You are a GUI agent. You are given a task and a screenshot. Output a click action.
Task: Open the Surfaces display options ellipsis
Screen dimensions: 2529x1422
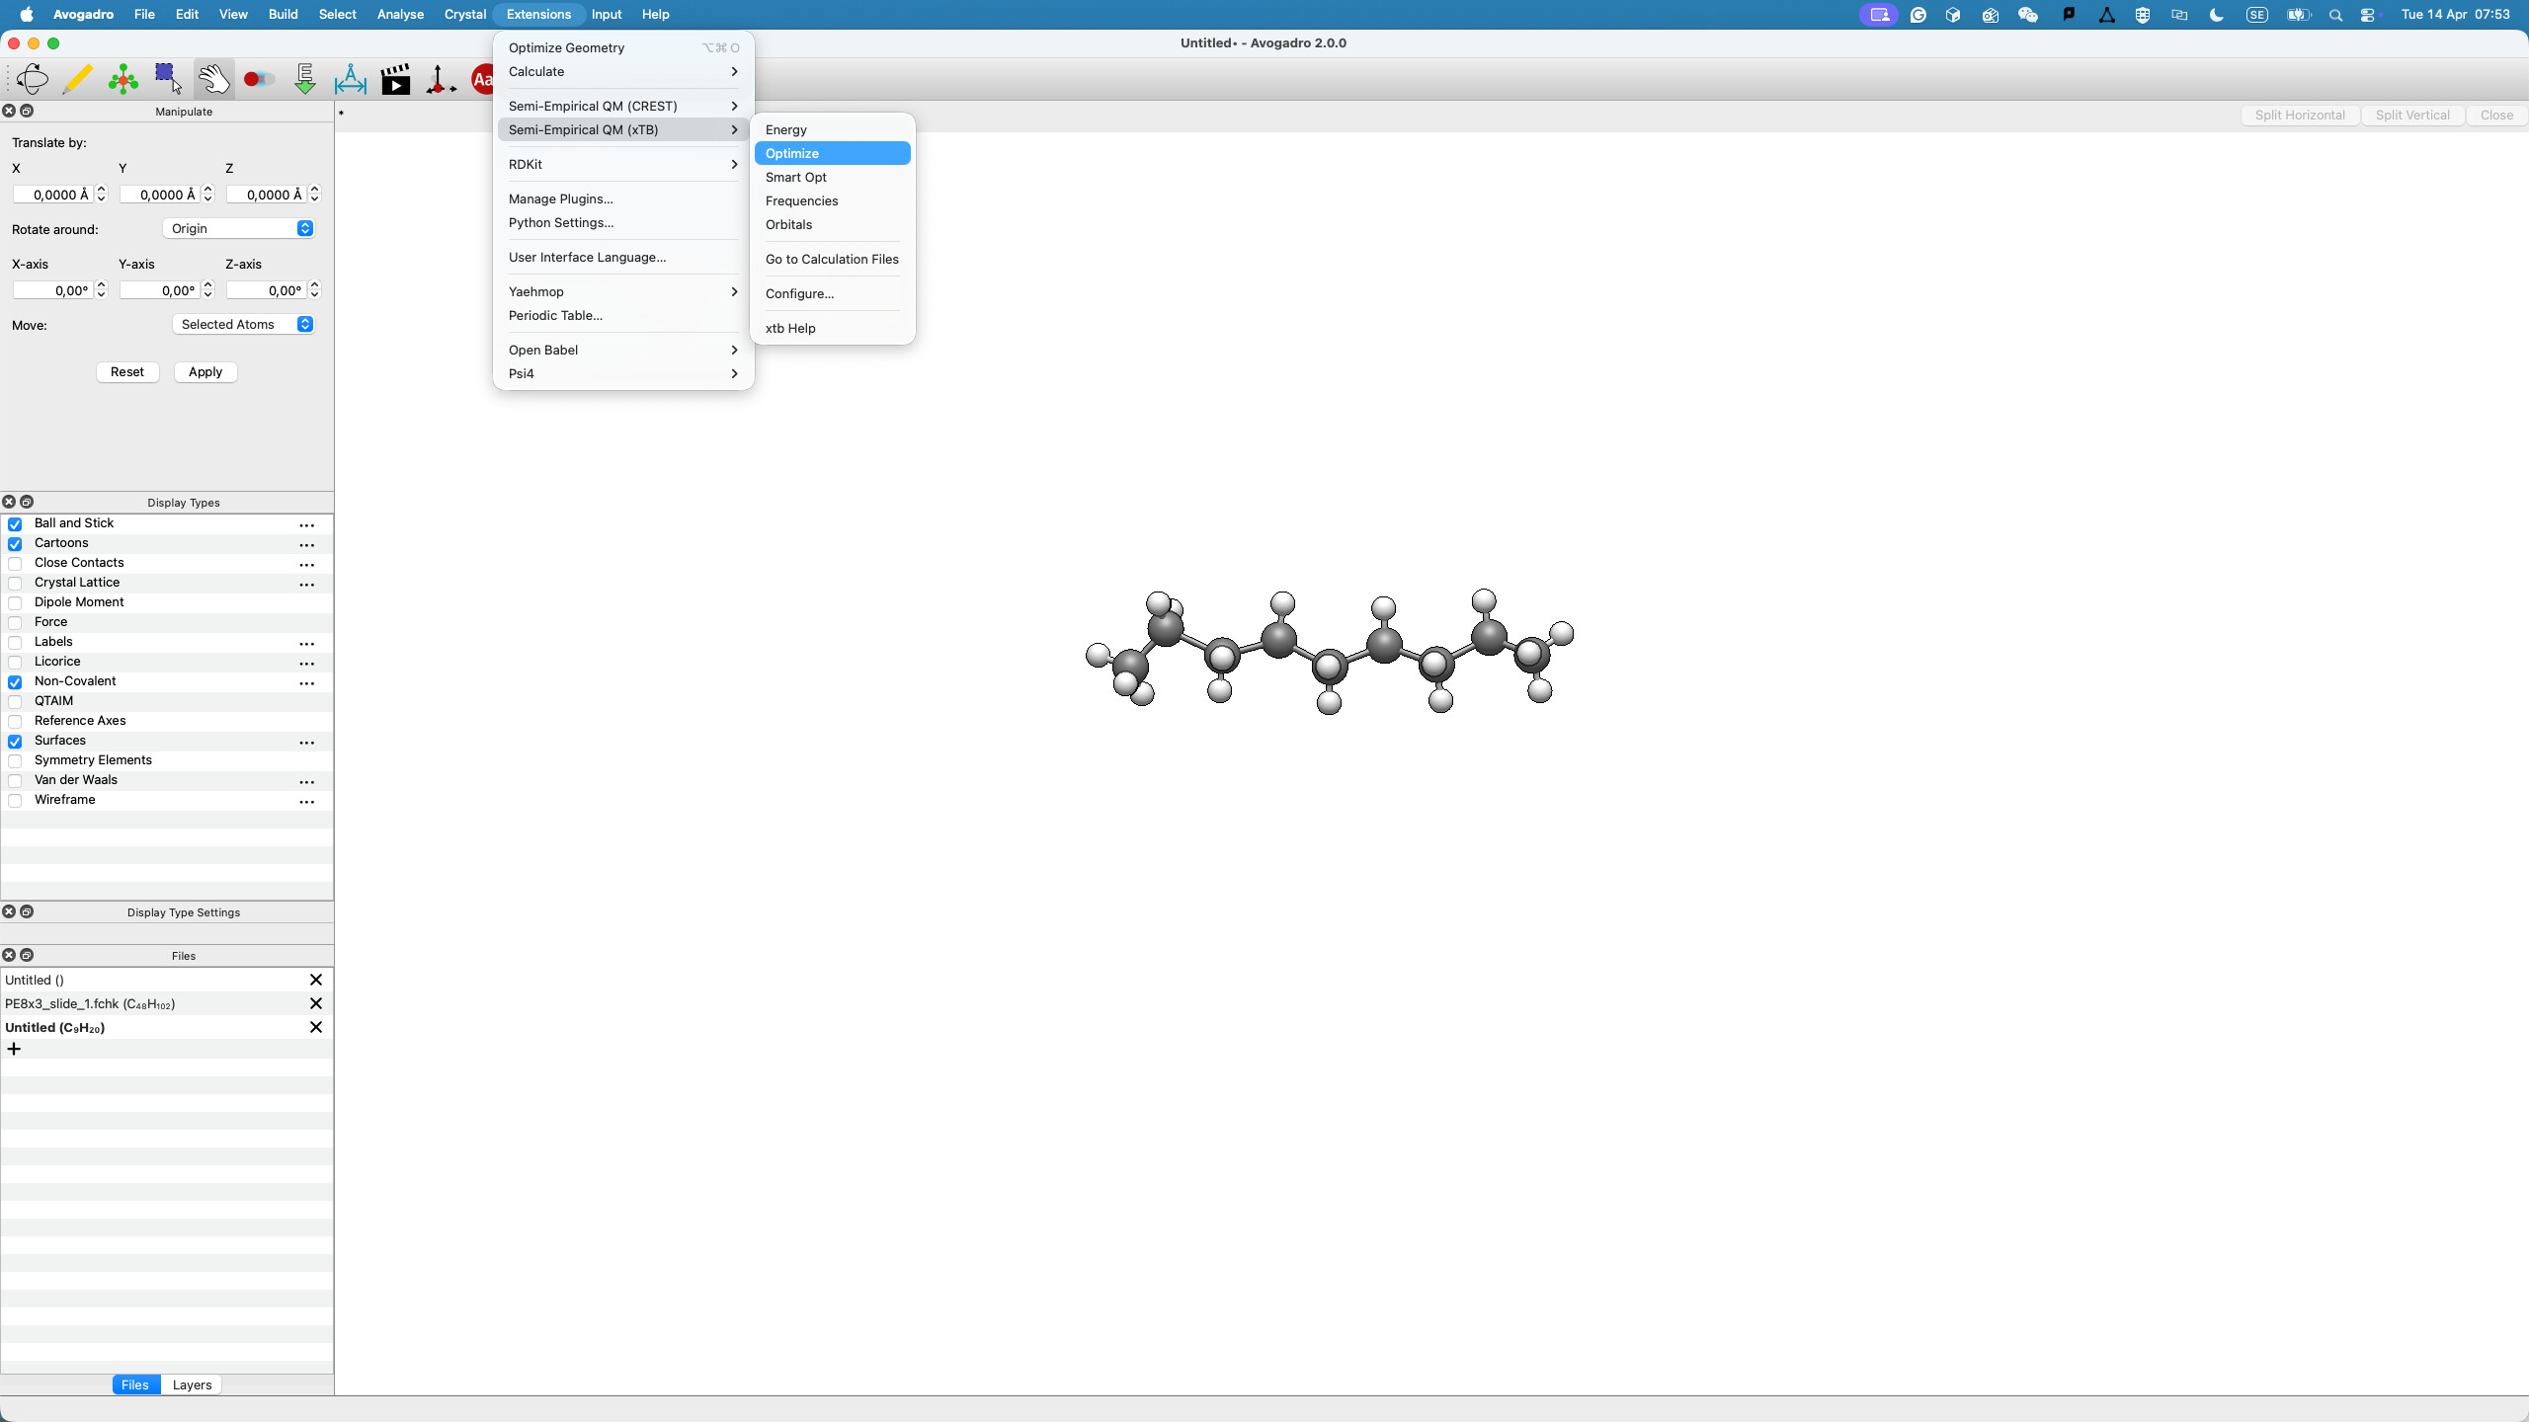(x=307, y=742)
